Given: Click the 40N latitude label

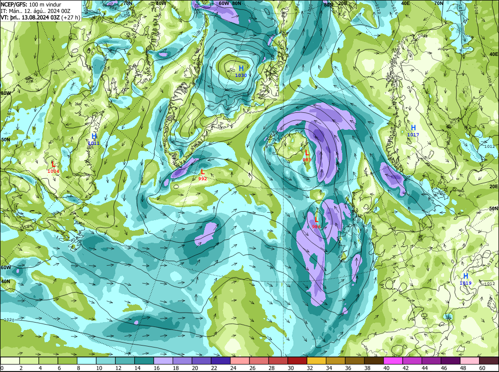Looking at the screenshot, I should [5, 282].
